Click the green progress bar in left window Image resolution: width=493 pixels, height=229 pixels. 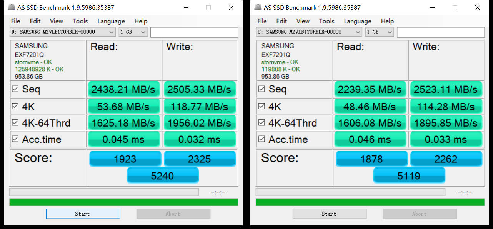[x=123, y=202]
